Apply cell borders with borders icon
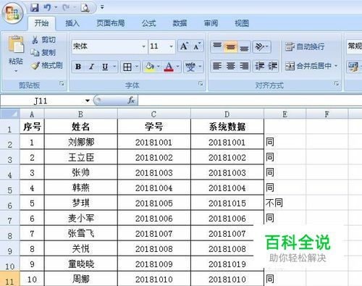The image size is (362, 286). tap(127, 67)
